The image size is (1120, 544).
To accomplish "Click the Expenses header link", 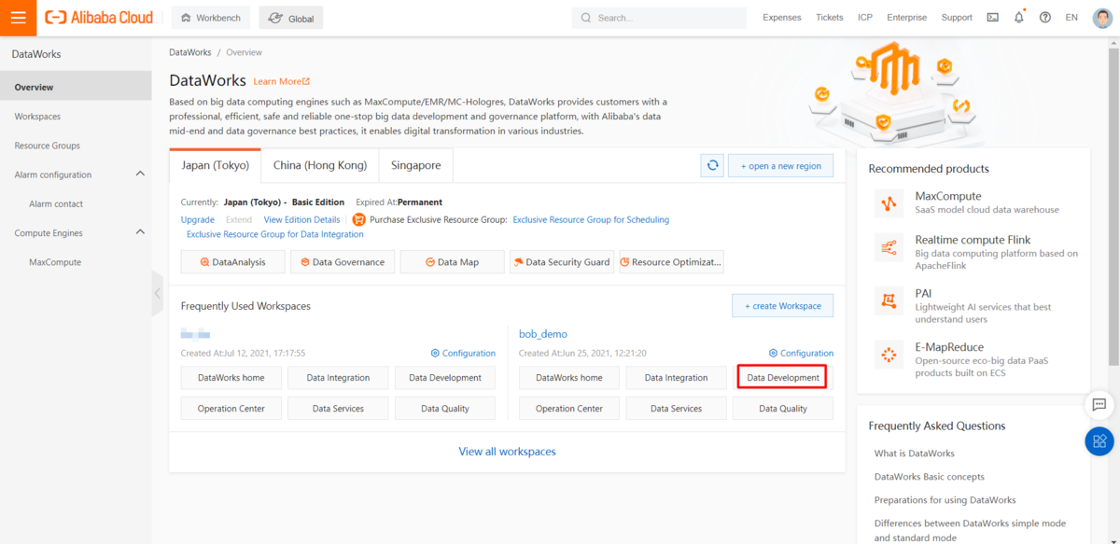I will (782, 18).
